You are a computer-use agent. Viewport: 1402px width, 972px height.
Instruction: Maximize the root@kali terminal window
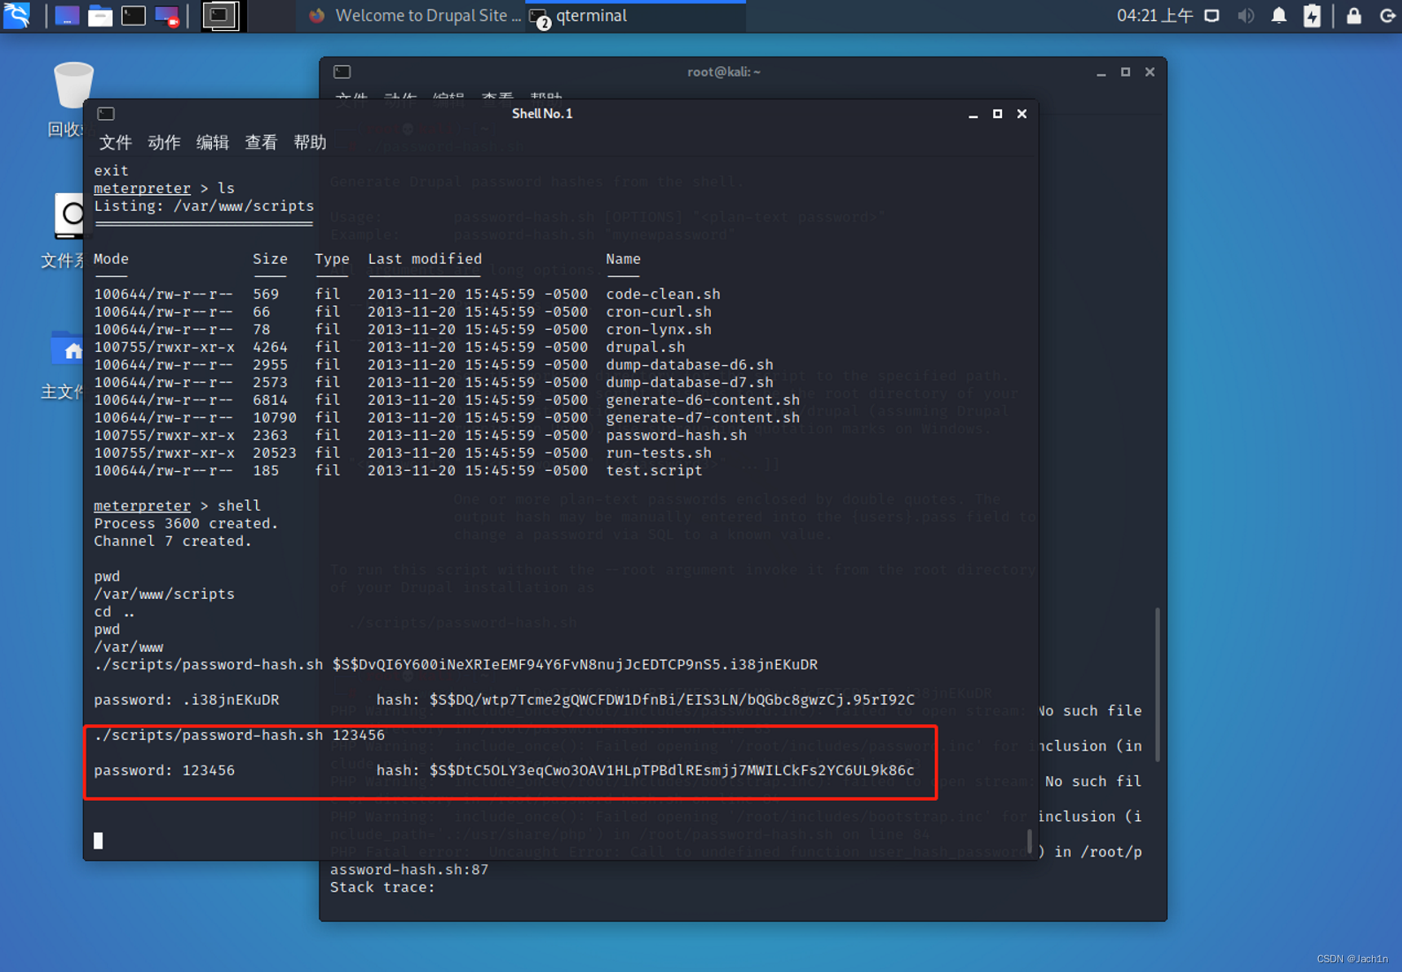(x=1126, y=72)
